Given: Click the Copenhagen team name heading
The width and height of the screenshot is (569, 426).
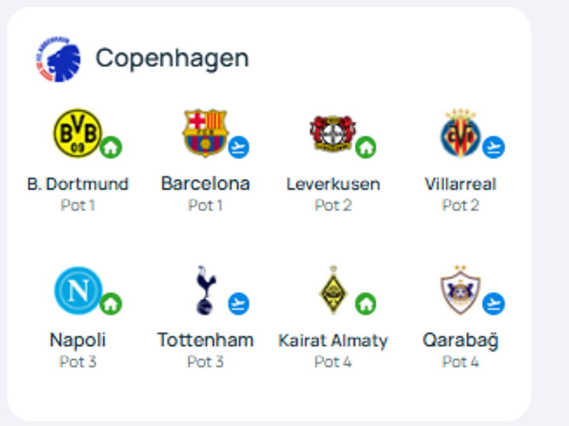Looking at the screenshot, I should (x=172, y=58).
